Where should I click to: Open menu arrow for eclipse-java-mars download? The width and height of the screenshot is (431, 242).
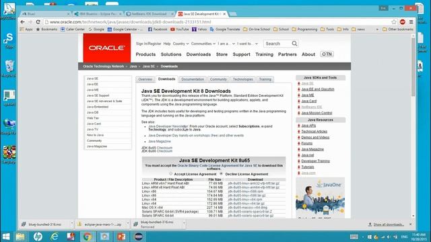(127, 223)
